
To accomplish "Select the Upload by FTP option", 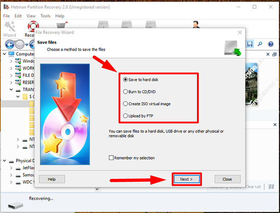I will [138, 116].
